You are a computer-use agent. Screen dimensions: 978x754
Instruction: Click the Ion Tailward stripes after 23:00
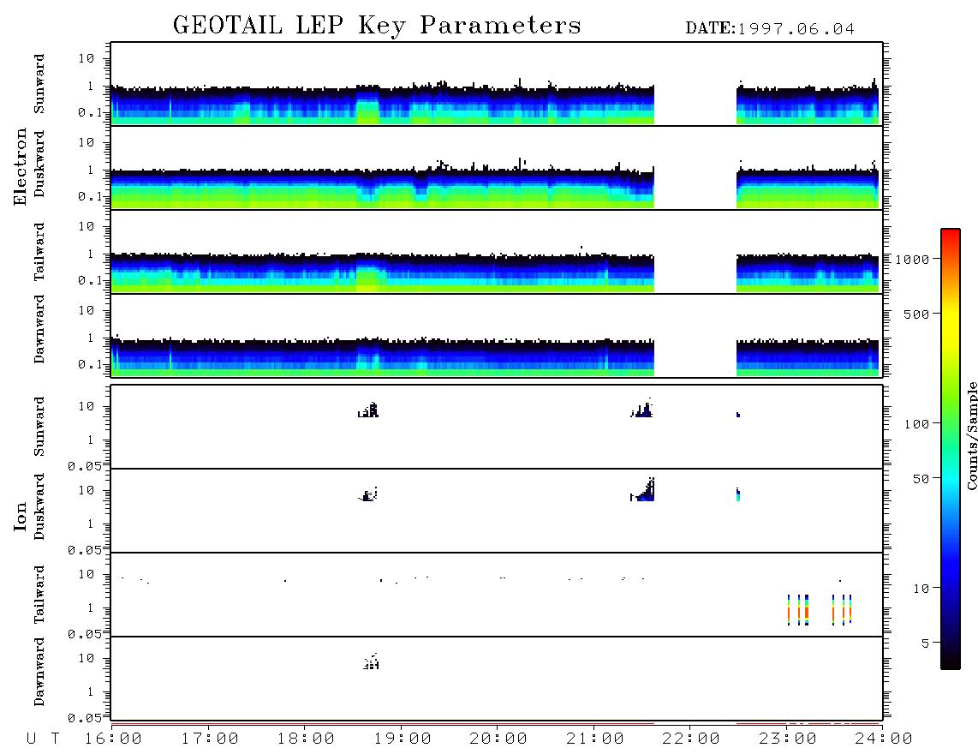coord(820,610)
